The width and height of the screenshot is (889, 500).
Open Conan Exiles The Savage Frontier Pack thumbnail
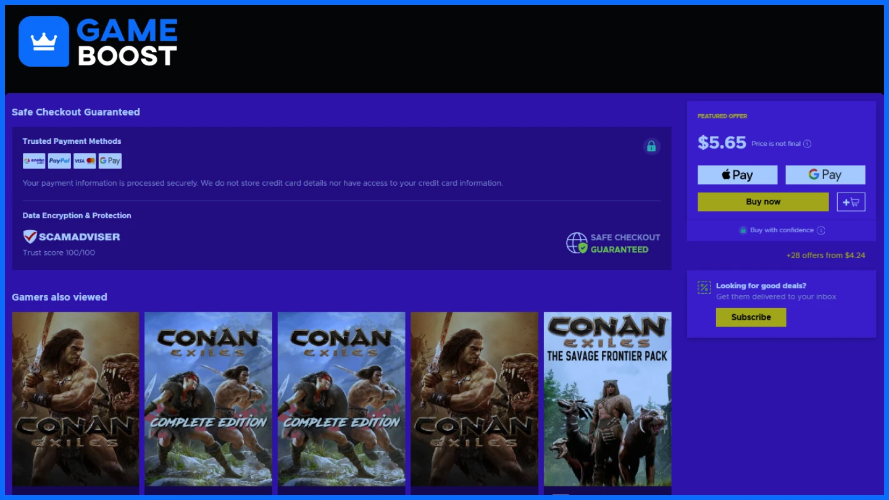(x=607, y=399)
